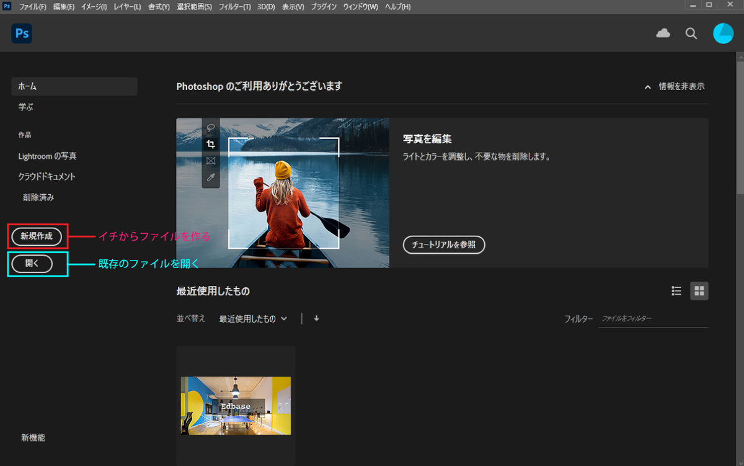The image size is (744, 466).
Task: Open the Edbase recent file thumbnail
Action: point(236,405)
